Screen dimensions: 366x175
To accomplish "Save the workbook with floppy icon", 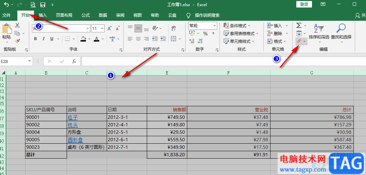I will (43, 4).
